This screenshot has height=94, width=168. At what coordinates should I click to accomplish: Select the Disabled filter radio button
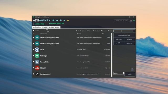pyautogui.click(x=94, y=31)
